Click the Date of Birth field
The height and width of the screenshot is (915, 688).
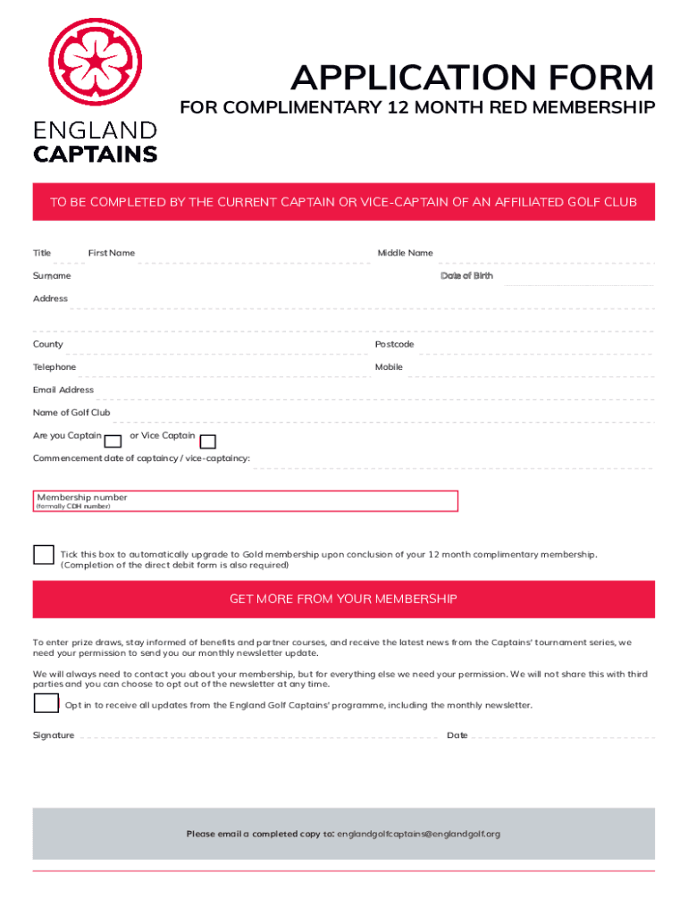pyautogui.click(x=576, y=280)
